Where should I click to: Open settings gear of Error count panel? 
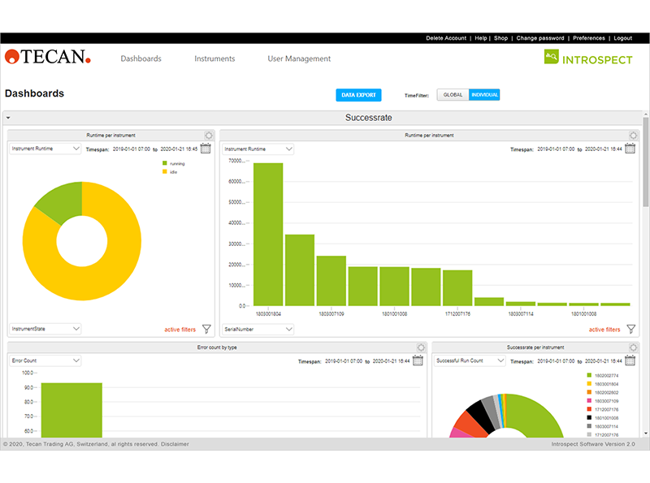(420, 347)
